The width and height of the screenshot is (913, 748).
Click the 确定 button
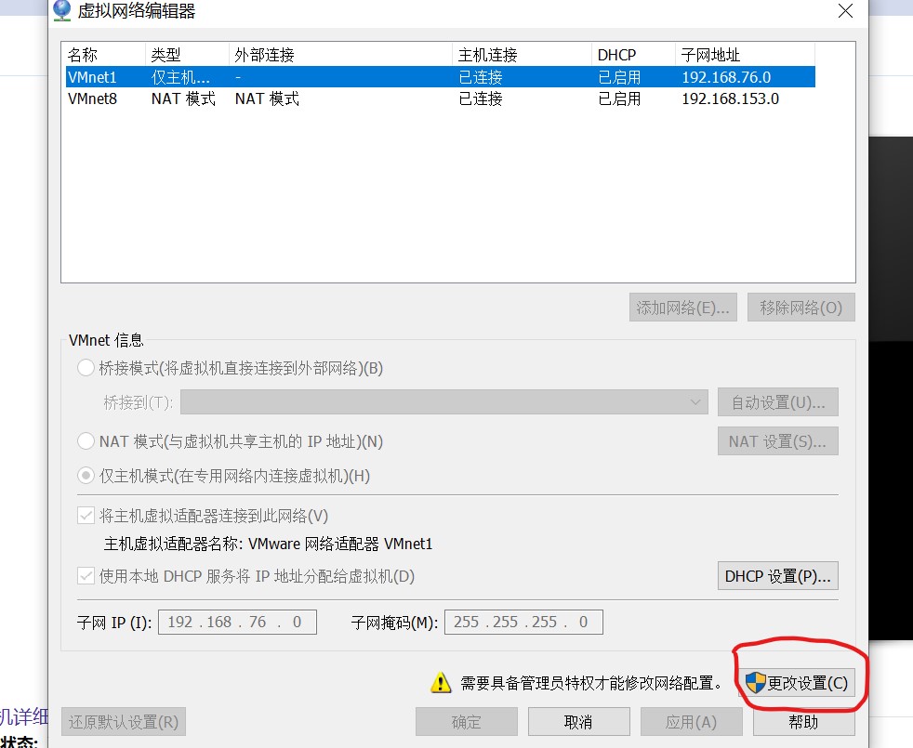click(467, 722)
